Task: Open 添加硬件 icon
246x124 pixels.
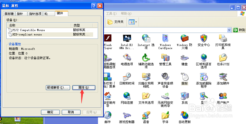Action: (x=223, y=77)
